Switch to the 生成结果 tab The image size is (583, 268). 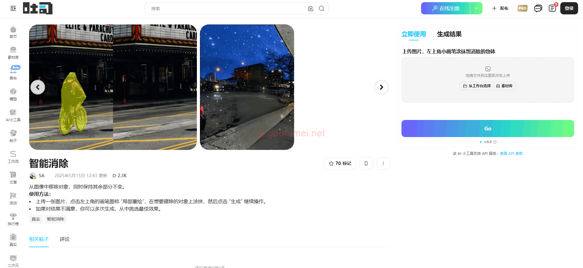coord(449,34)
